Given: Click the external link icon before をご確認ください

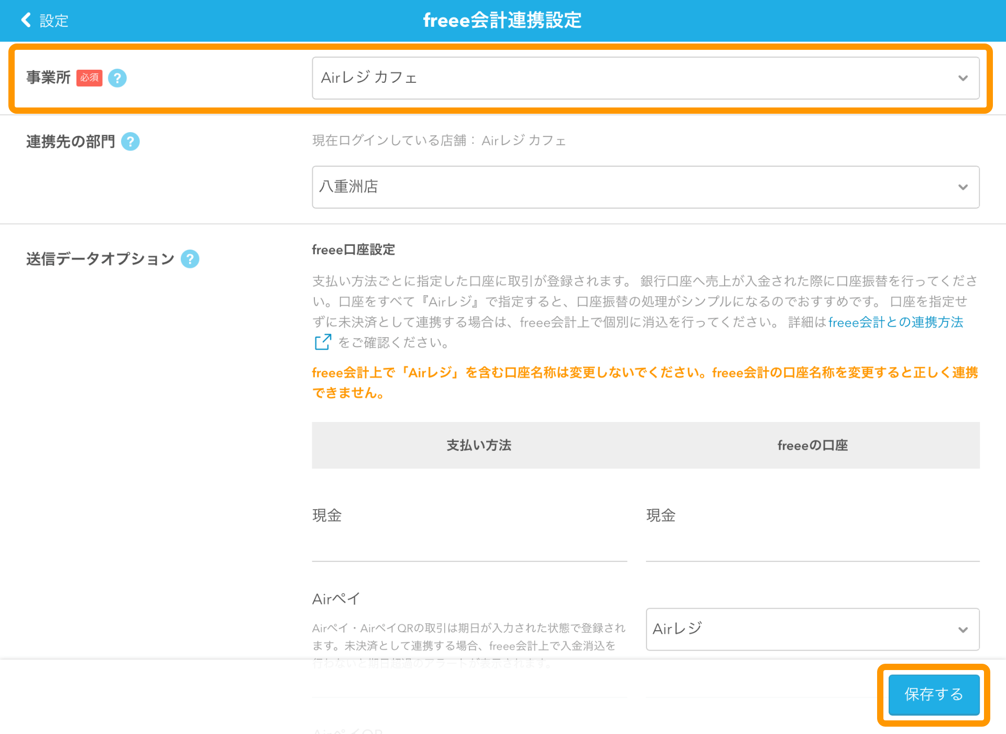Looking at the screenshot, I should [x=323, y=342].
